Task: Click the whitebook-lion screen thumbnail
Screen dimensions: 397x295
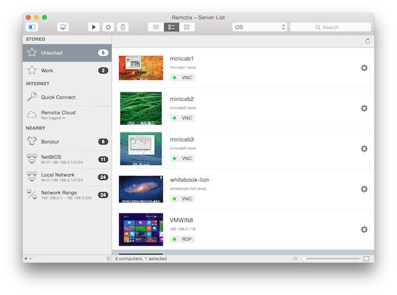Action: click(141, 189)
